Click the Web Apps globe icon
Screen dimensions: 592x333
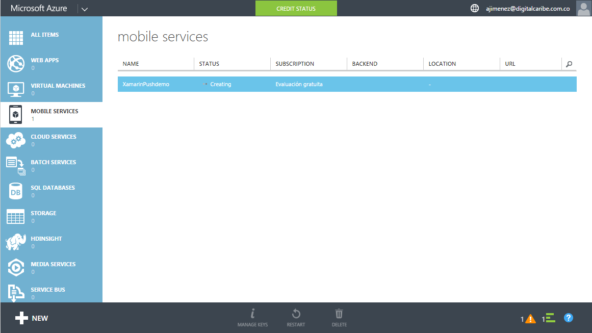click(16, 63)
